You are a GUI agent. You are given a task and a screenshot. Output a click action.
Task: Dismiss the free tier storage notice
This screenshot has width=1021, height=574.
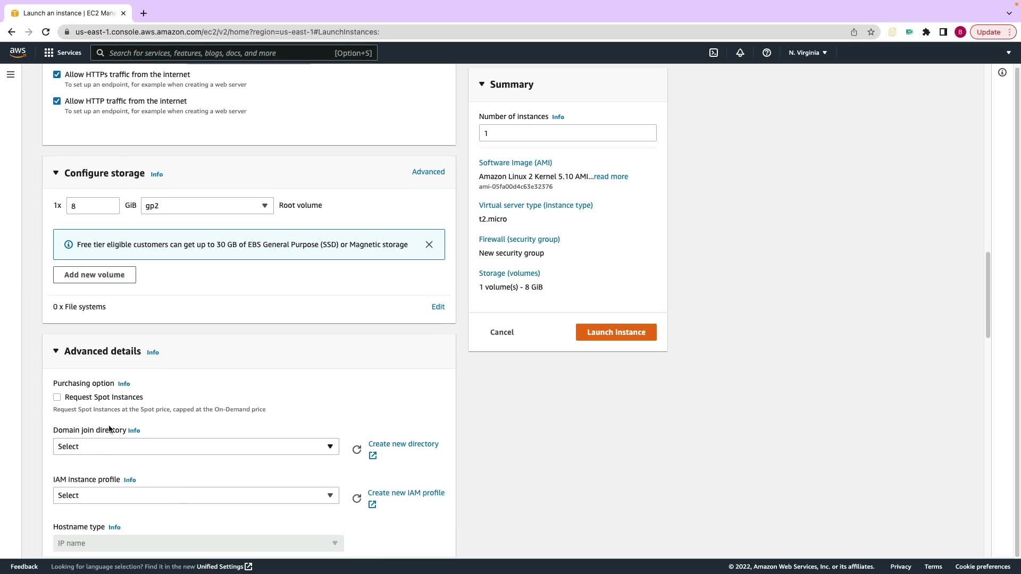pyautogui.click(x=429, y=244)
